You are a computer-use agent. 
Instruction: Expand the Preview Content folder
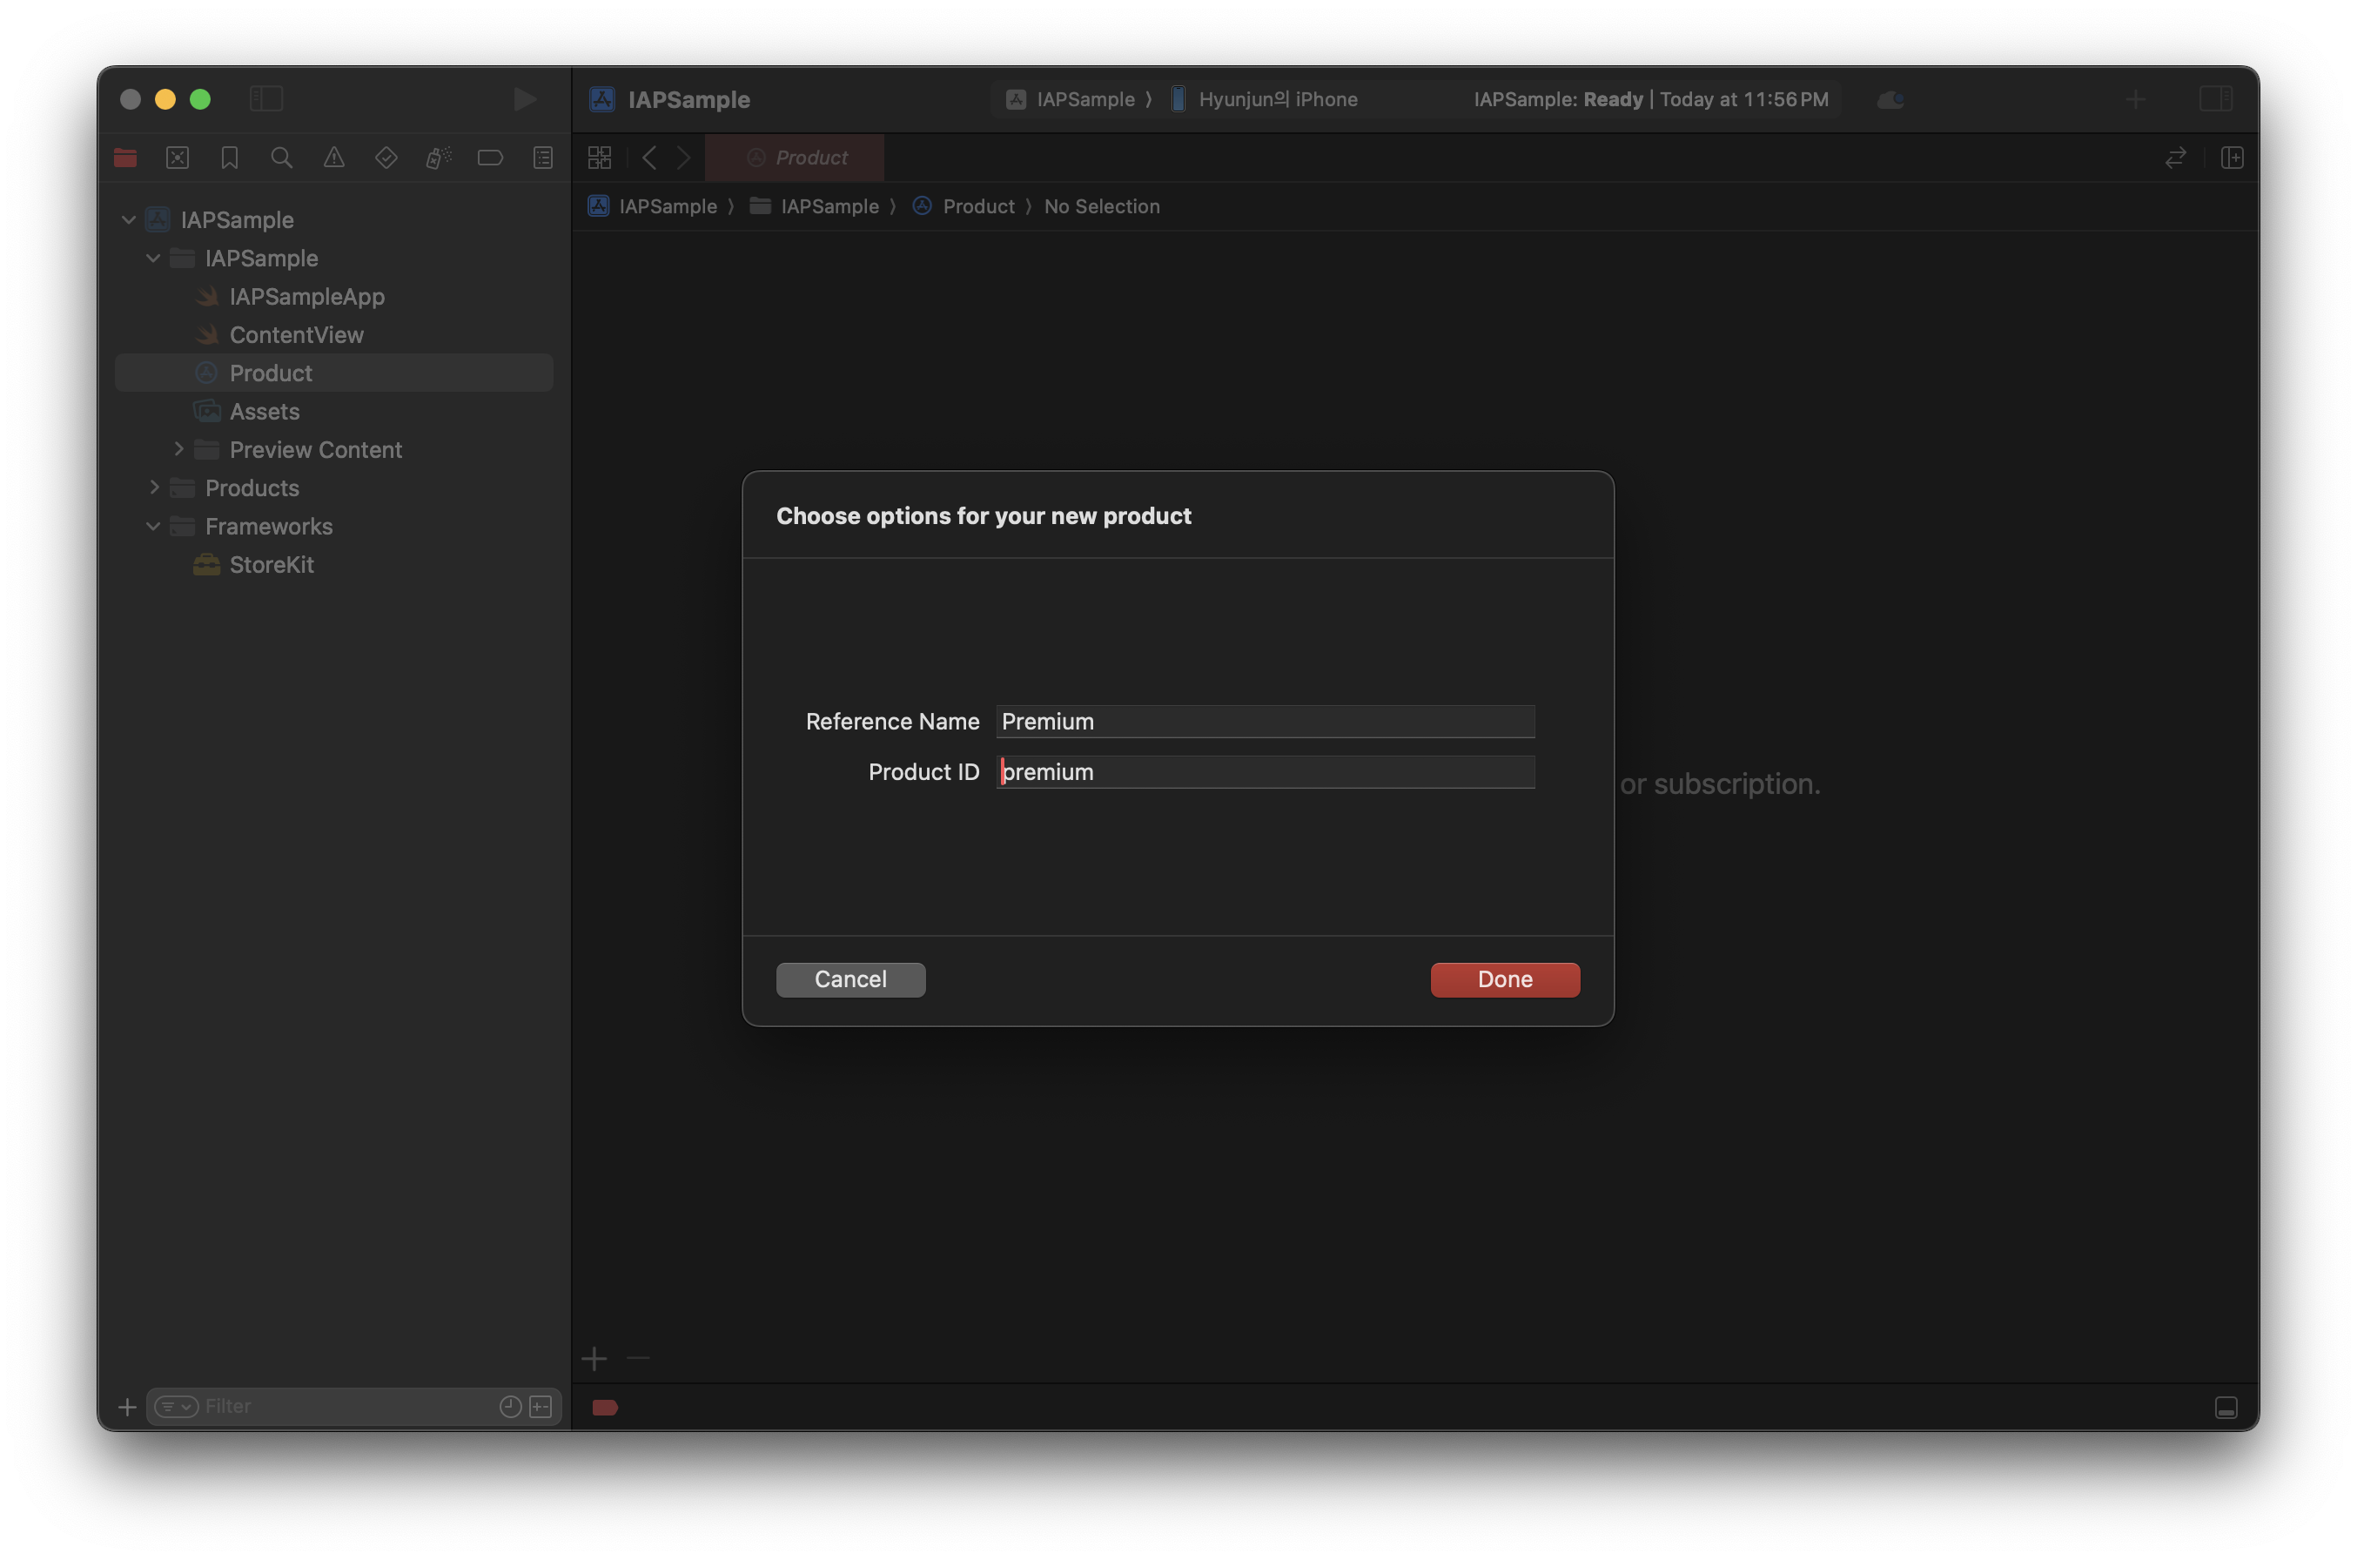tap(179, 450)
